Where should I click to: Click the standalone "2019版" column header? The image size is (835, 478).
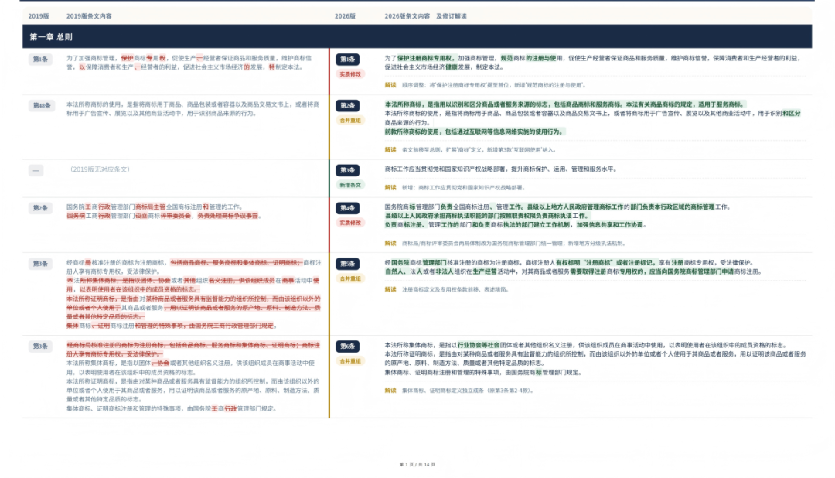coord(39,16)
